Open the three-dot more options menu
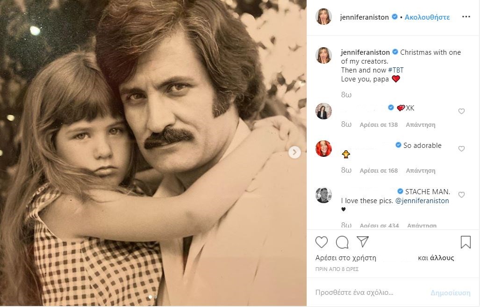The image size is (480, 307). click(466, 17)
